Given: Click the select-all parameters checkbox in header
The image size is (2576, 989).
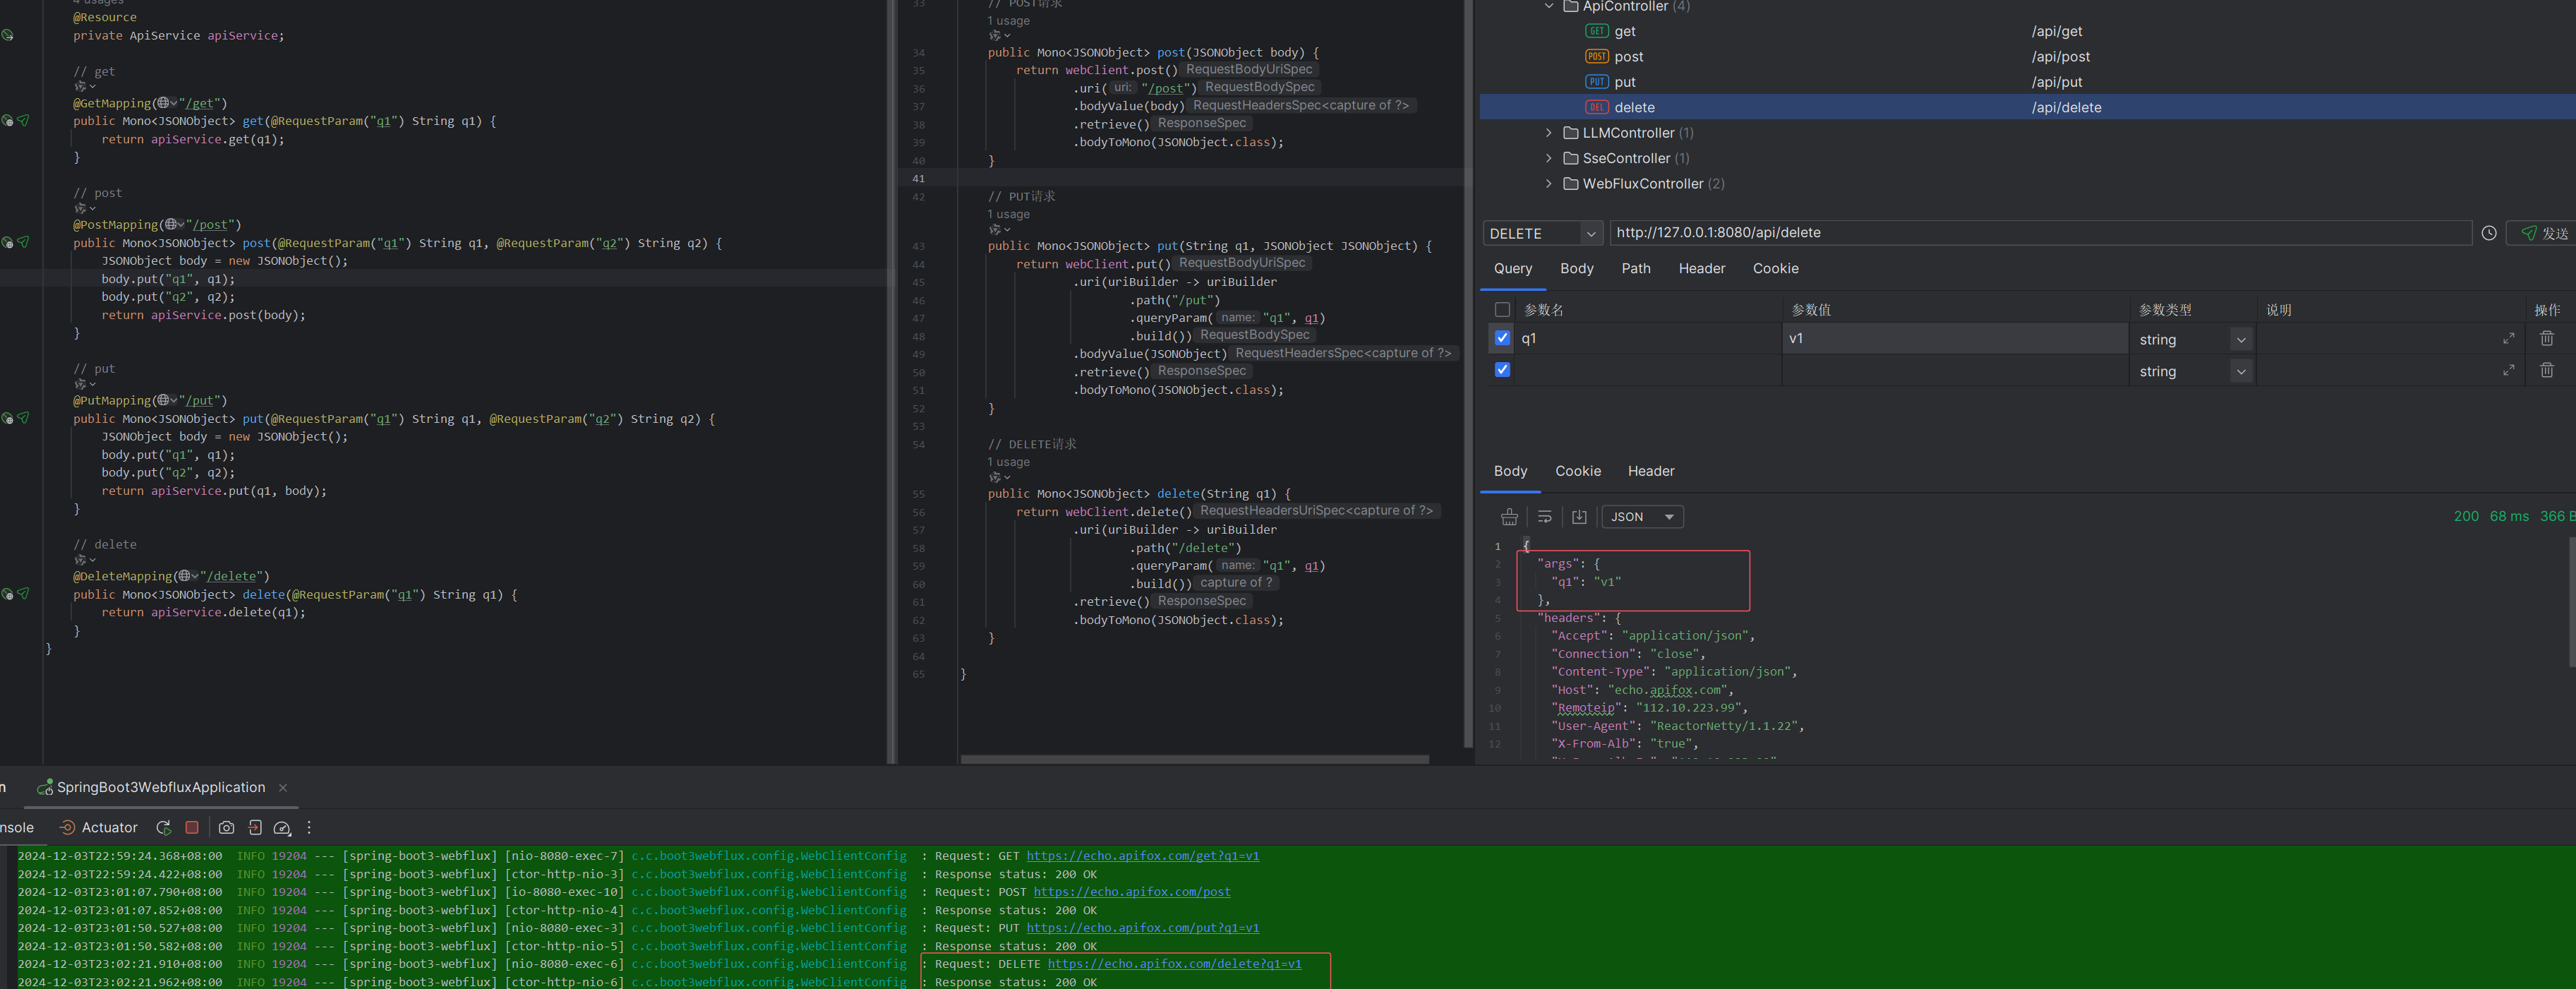Looking at the screenshot, I should (1502, 309).
